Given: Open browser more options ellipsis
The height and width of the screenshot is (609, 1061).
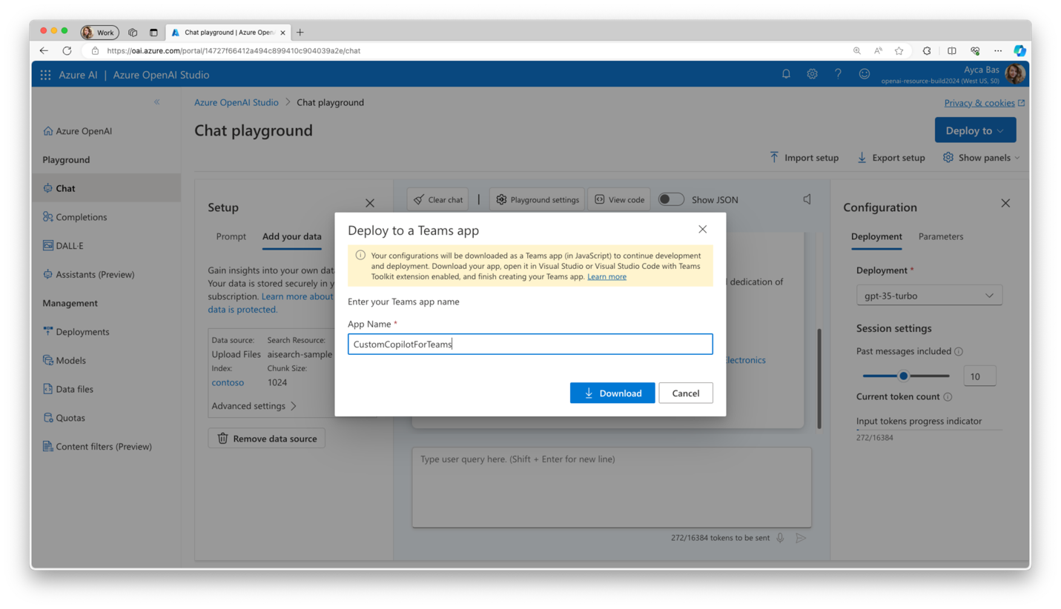Looking at the screenshot, I should tap(998, 51).
